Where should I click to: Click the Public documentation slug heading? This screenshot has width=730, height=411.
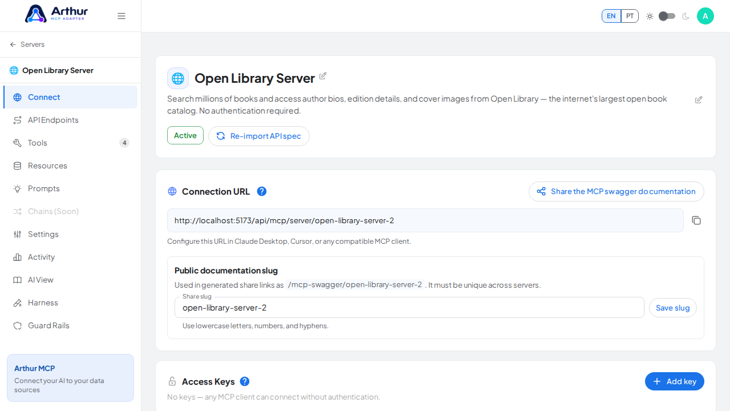(x=226, y=271)
